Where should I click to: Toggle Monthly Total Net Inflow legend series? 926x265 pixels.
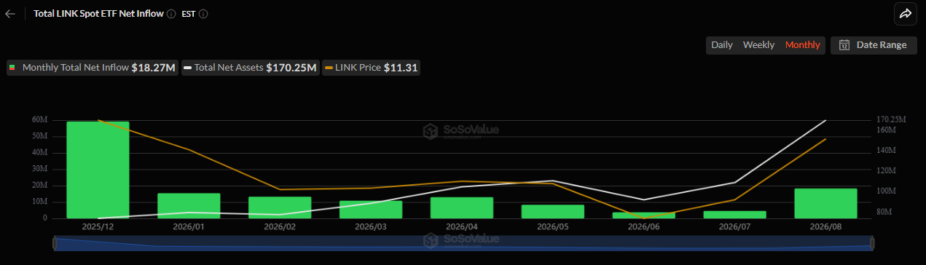[x=93, y=68]
